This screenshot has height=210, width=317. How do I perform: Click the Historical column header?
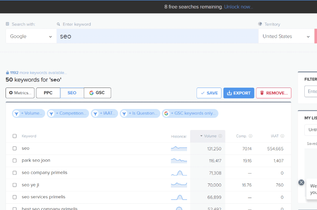179,136
